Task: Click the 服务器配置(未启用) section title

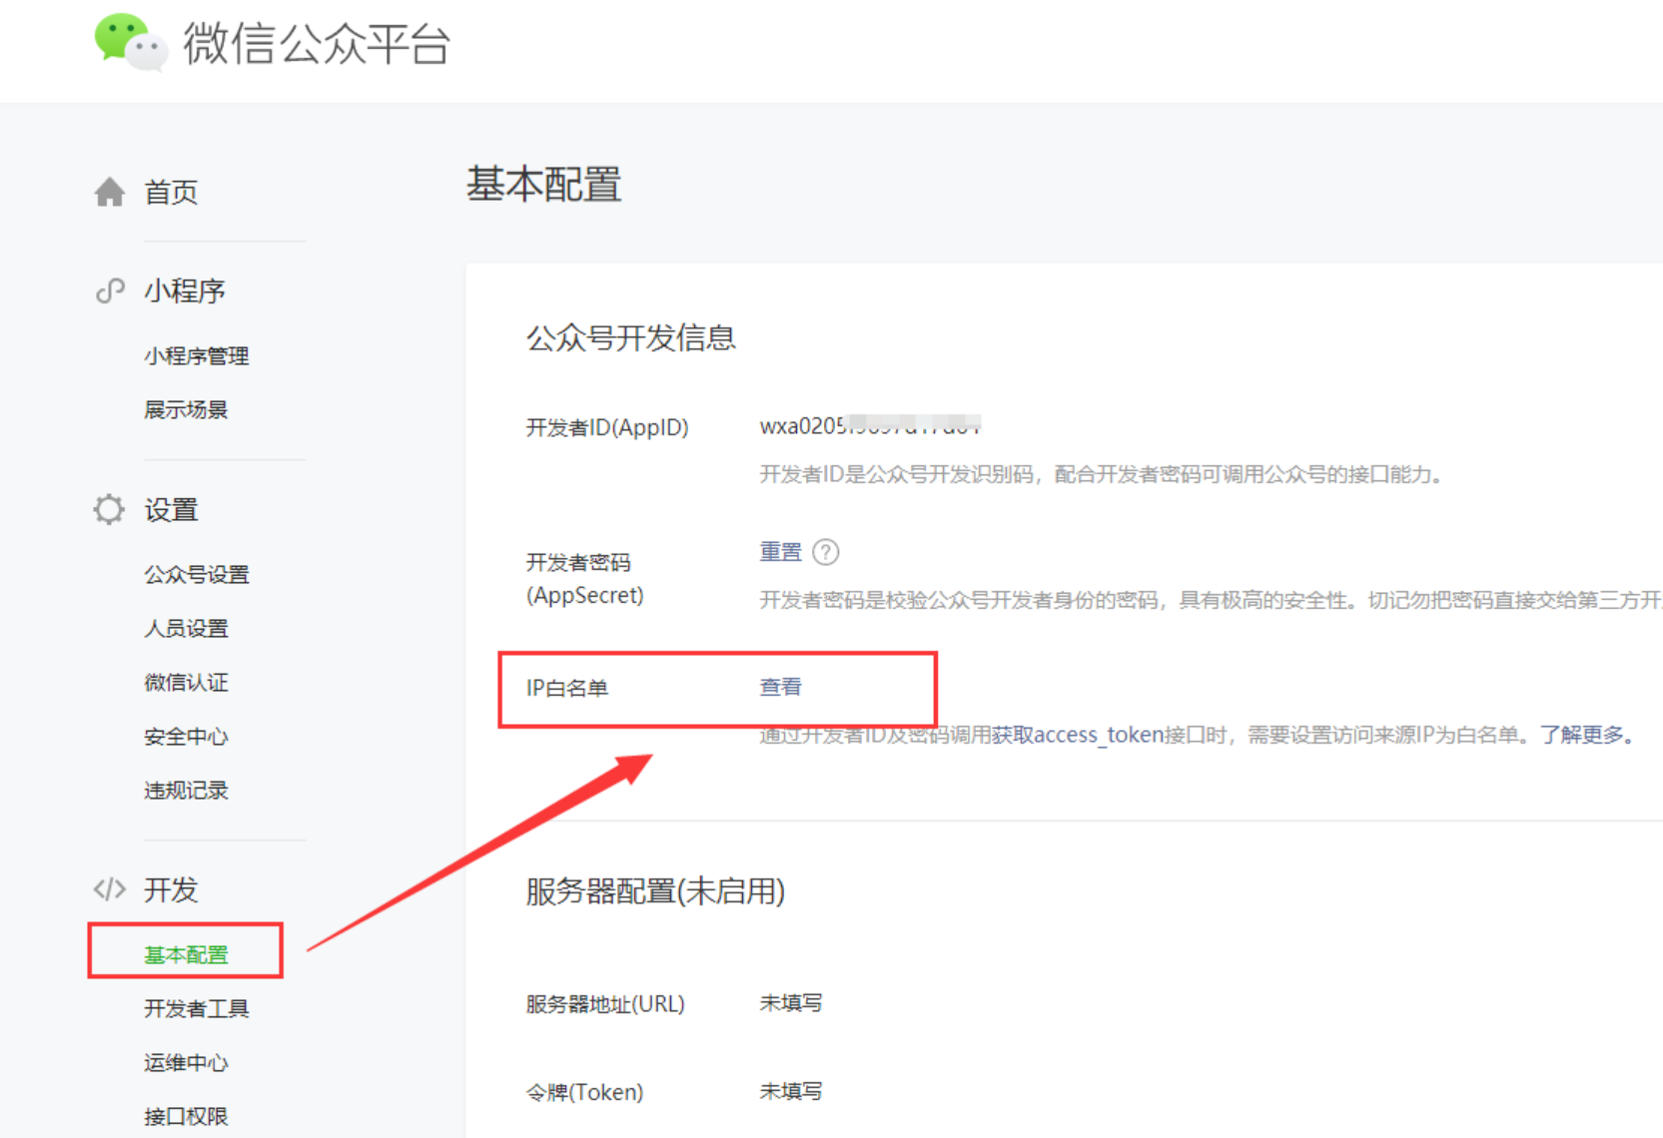Action: coord(655,890)
